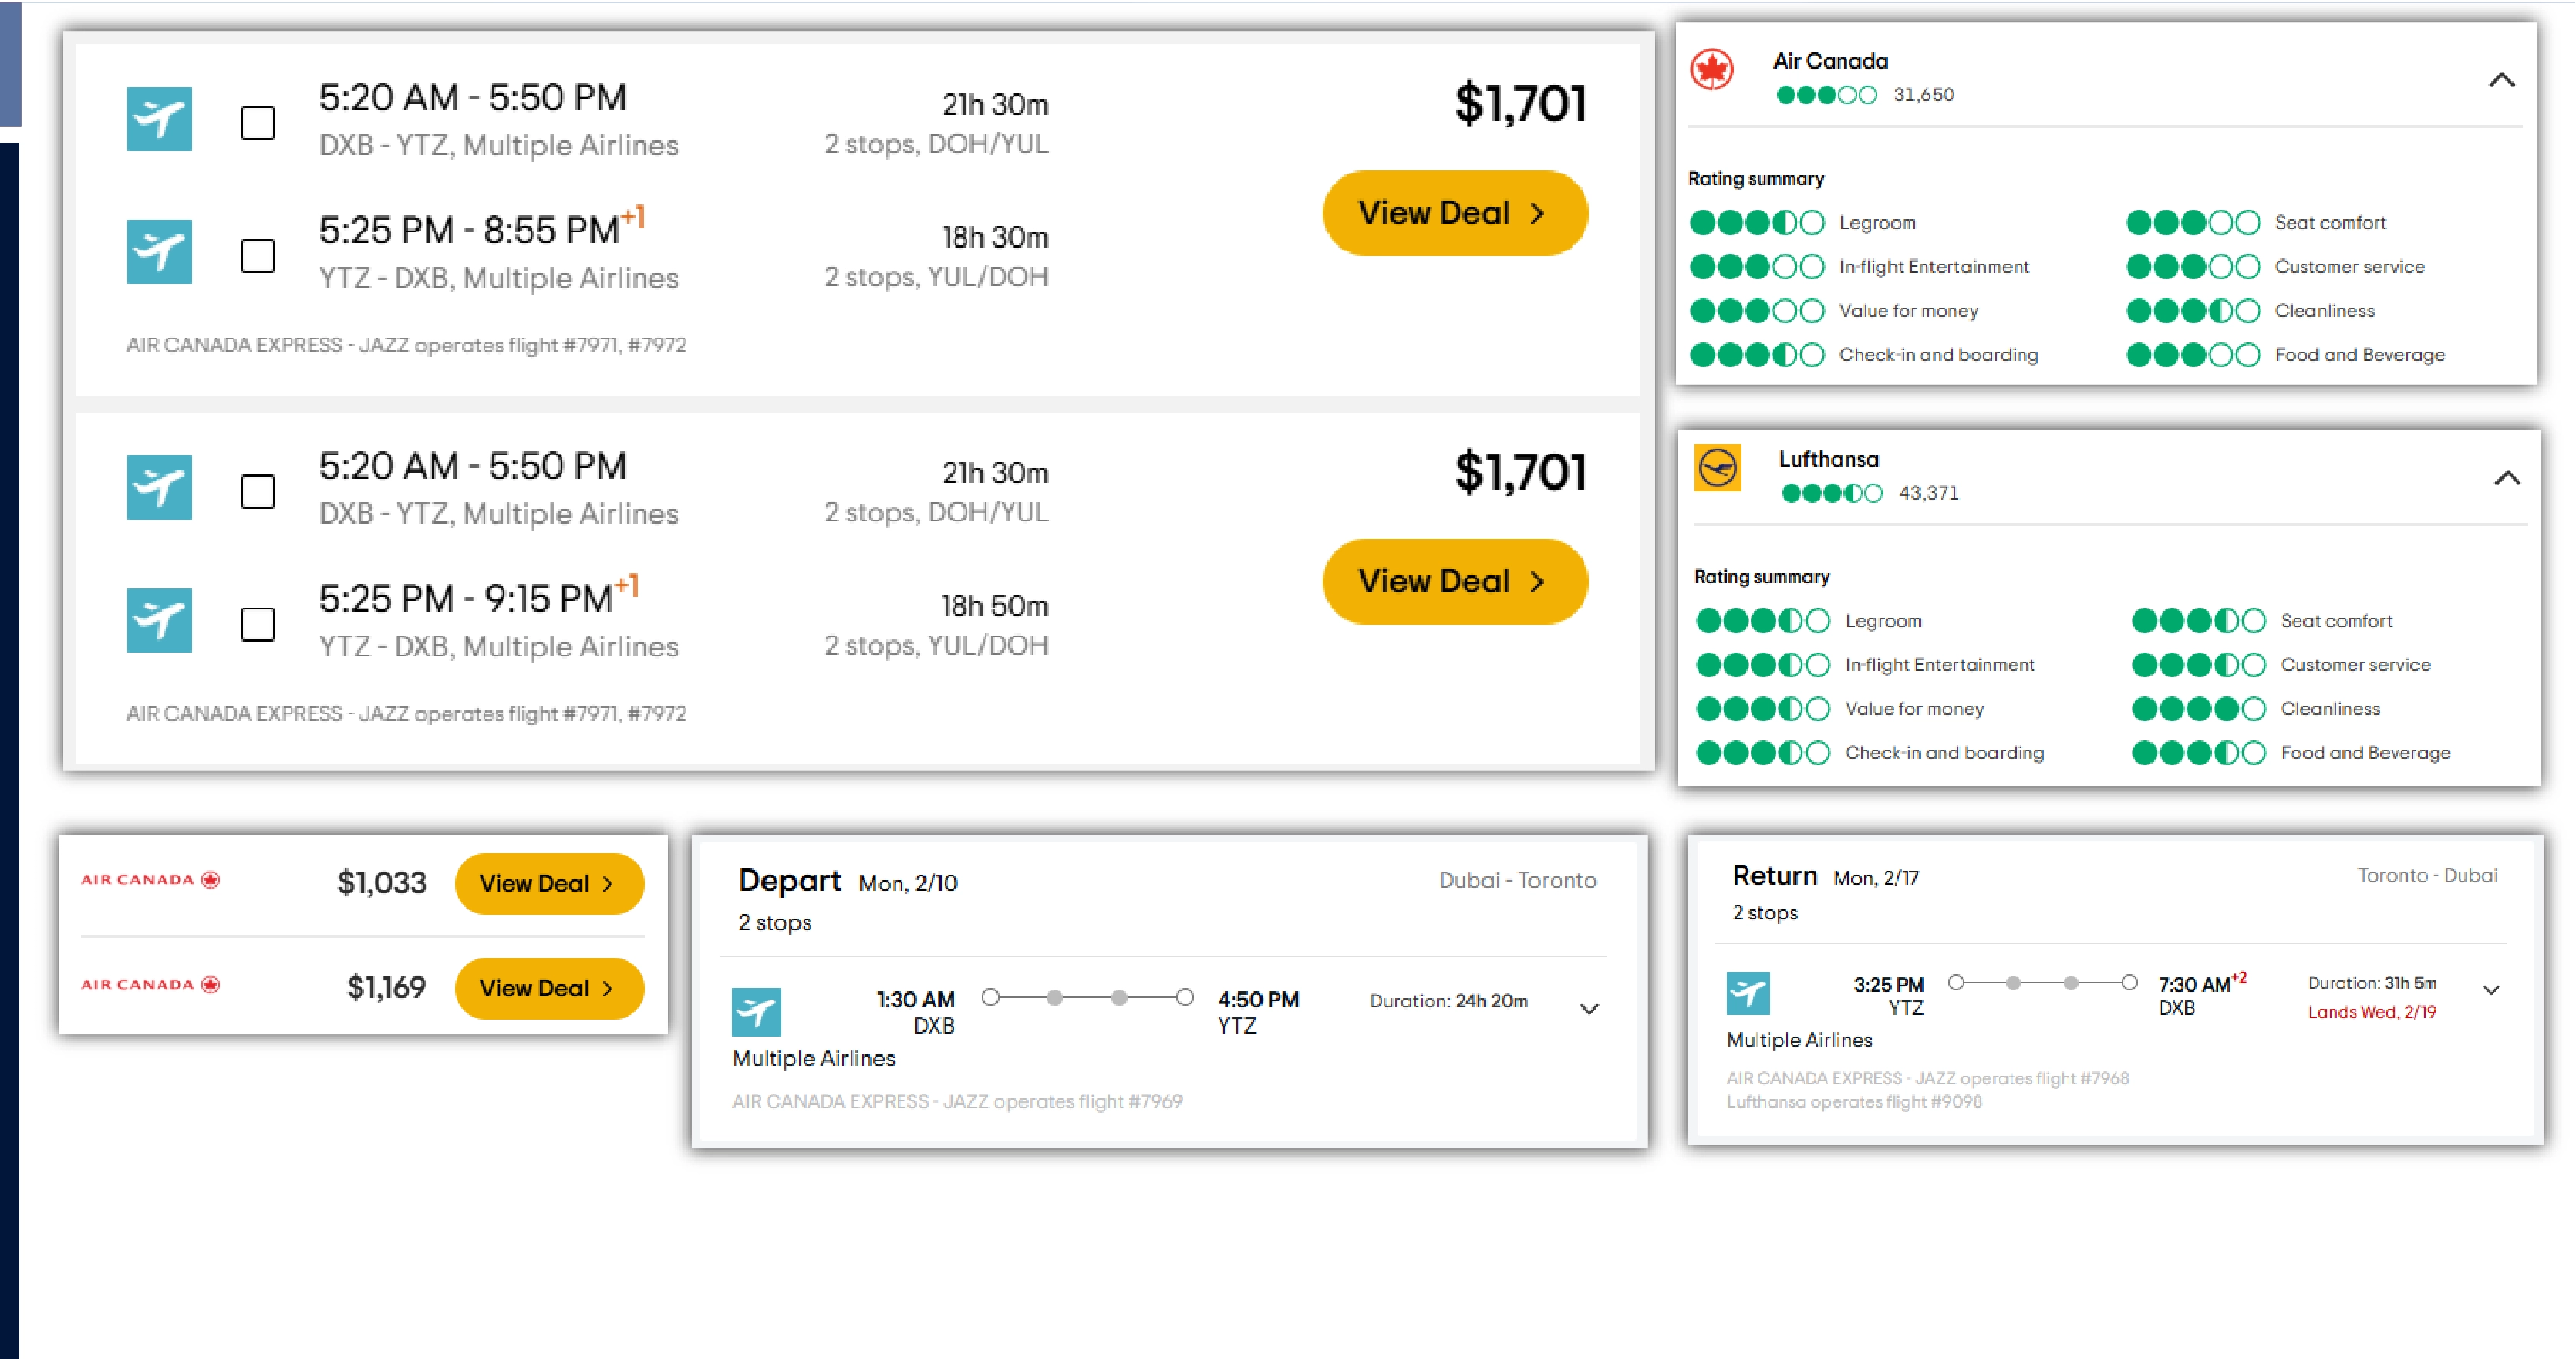This screenshot has width=2576, height=1359.
Task: Click the Lands Wed, 2/19 notice on the return flight
Action: click(2372, 1011)
